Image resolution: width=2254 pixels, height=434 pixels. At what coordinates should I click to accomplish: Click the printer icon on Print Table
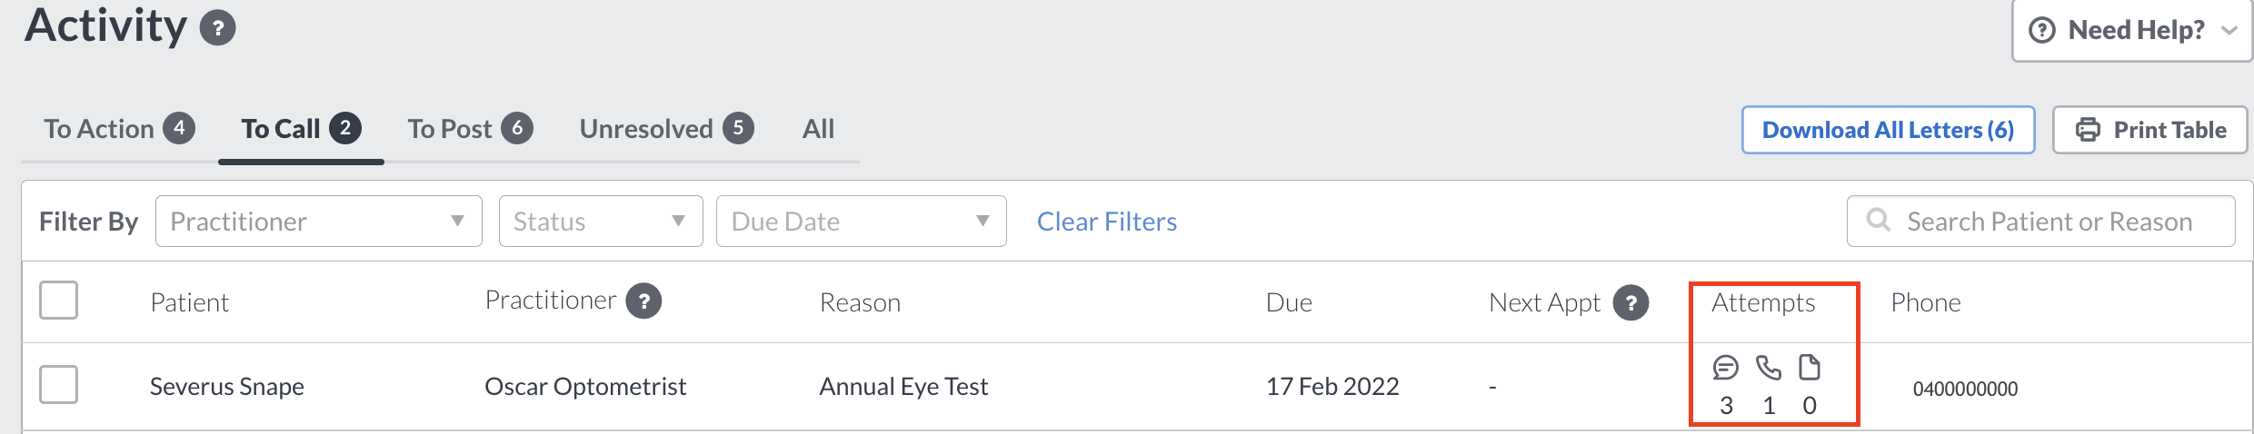(x=2088, y=130)
